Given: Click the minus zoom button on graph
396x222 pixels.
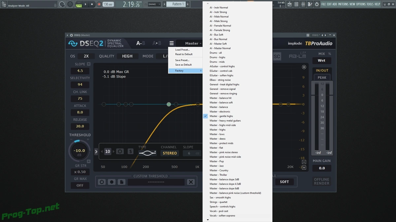Looking at the screenshot, I should point(304,162).
